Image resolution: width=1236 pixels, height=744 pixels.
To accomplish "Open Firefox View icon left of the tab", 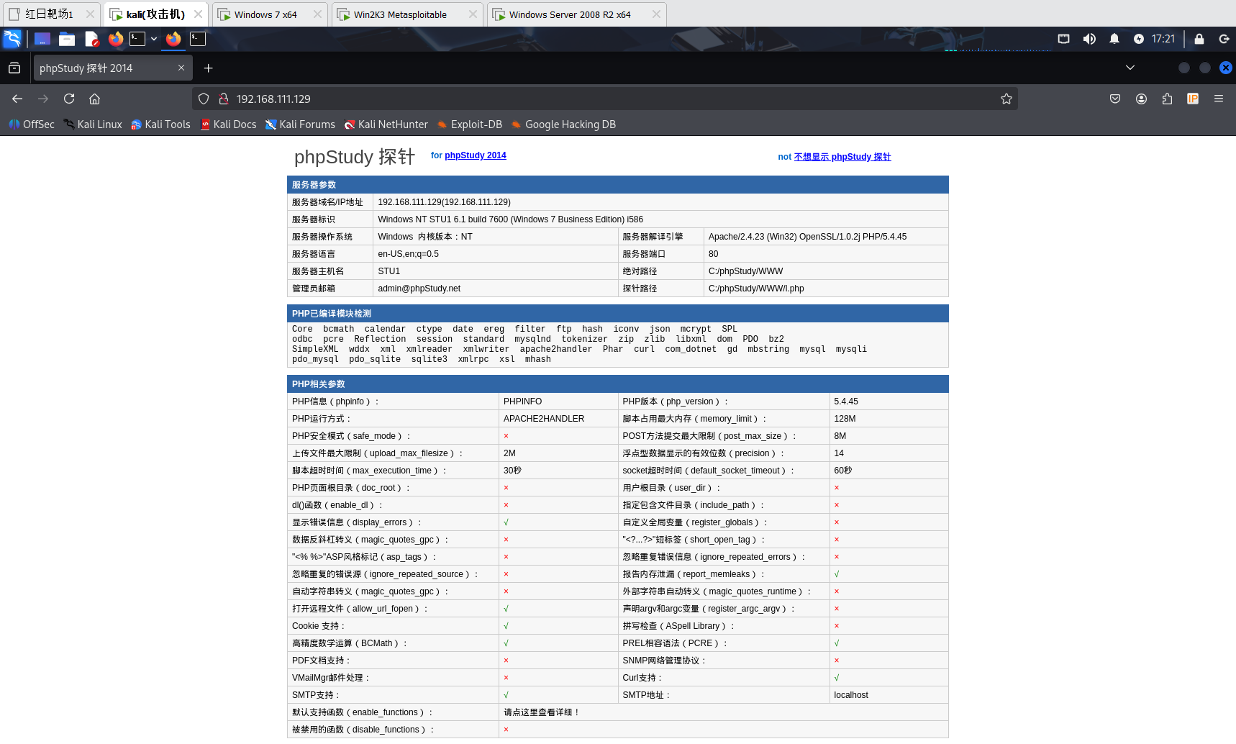I will (x=14, y=68).
